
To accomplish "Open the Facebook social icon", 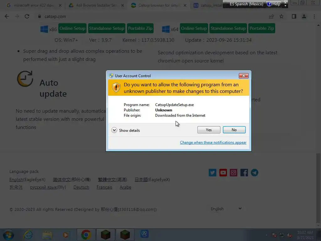I will tap(244, 173).
